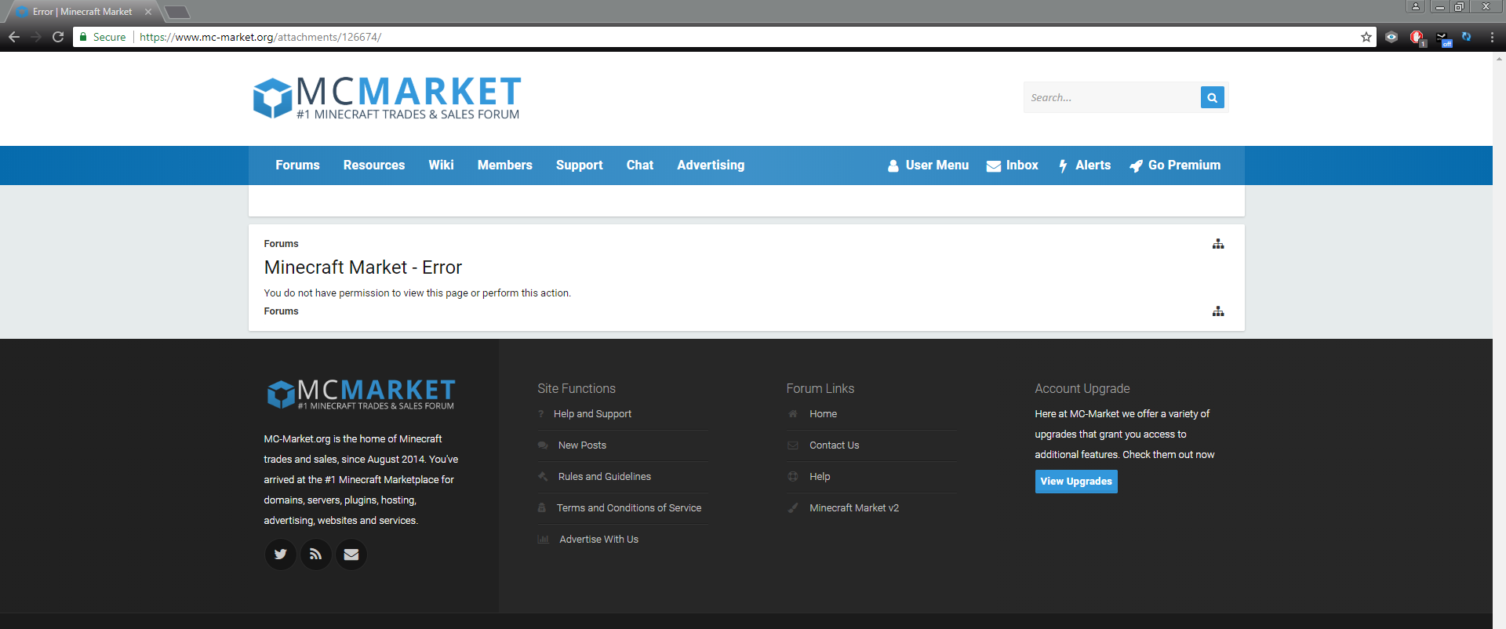Reload the page with the refresh icon
1506x629 pixels.
[58, 37]
